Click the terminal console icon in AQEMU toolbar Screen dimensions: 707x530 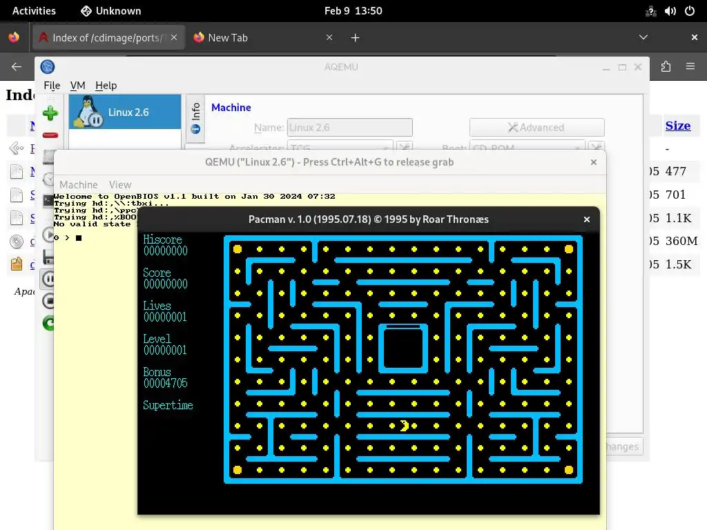(x=48, y=201)
